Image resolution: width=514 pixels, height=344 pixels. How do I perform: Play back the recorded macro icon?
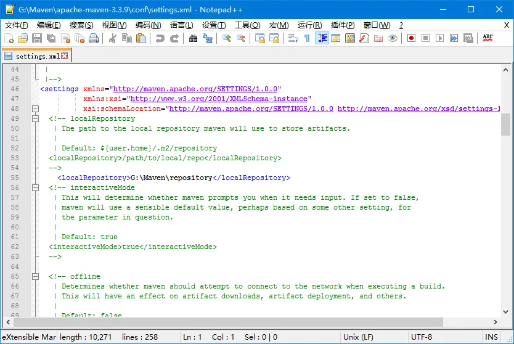[439, 38]
